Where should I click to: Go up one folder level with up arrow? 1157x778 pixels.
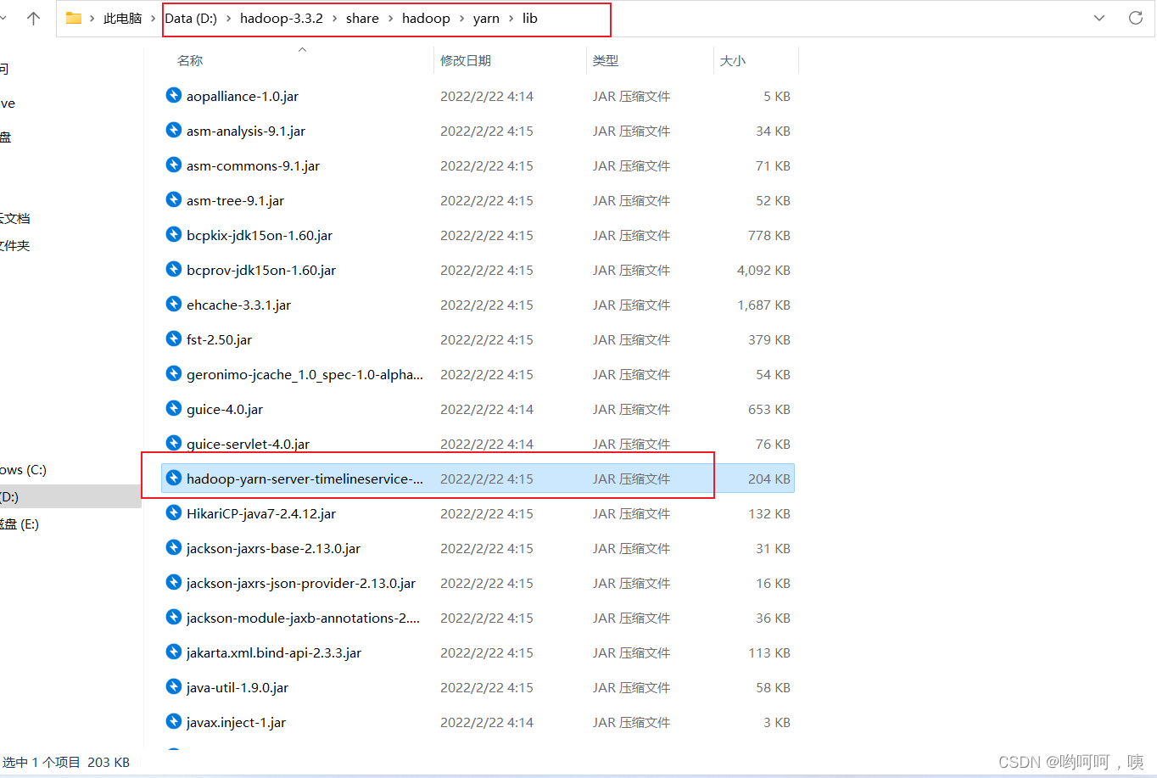pyautogui.click(x=34, y=18)
